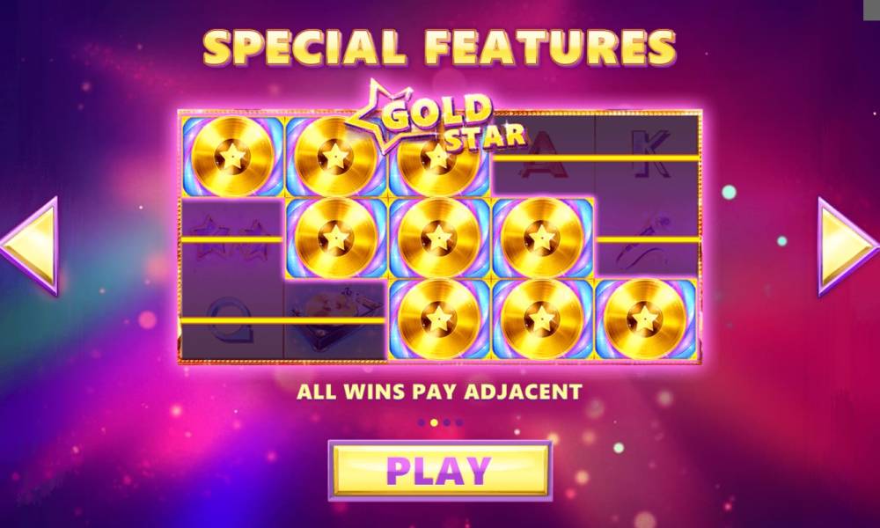The width and height of the screenshot is (880, 528).
Task: Click the dimmed microphone symbol
Action: tap(647, 238)
